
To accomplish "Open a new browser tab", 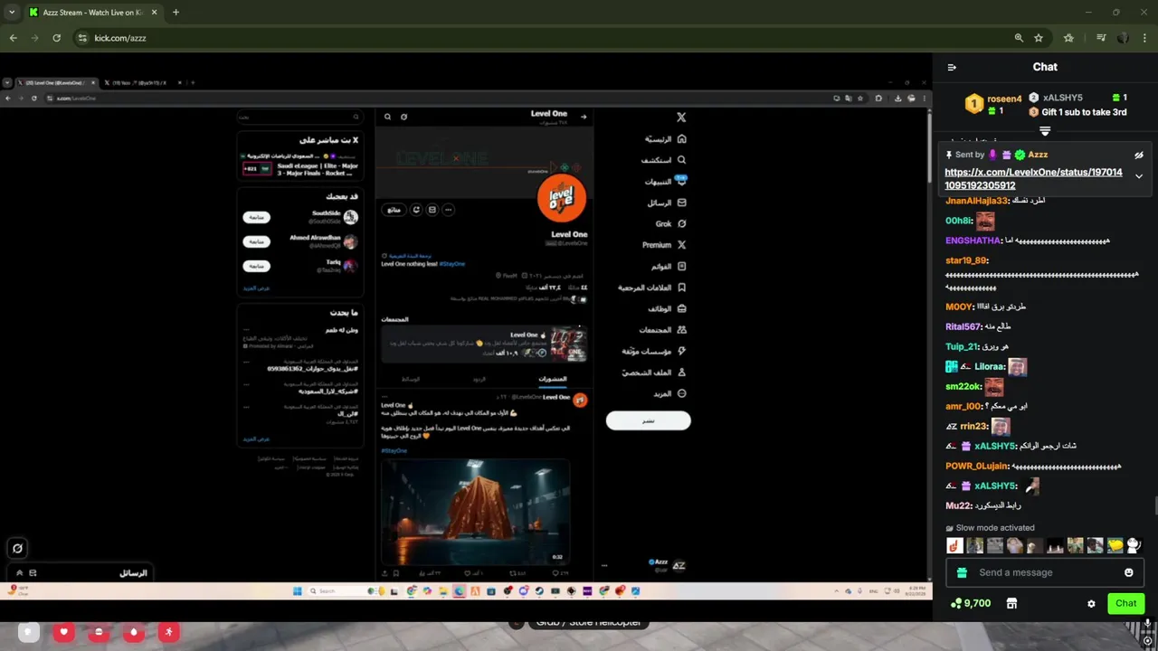I will (x=176, y=13).
